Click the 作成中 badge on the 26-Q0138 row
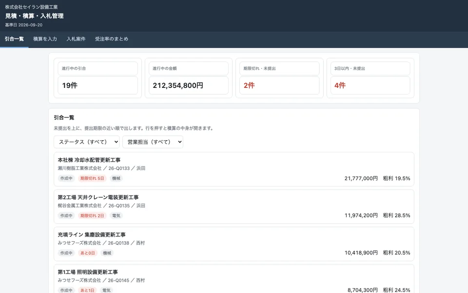The height and width of the screenshot is (293, 468). tap(66, 253)
